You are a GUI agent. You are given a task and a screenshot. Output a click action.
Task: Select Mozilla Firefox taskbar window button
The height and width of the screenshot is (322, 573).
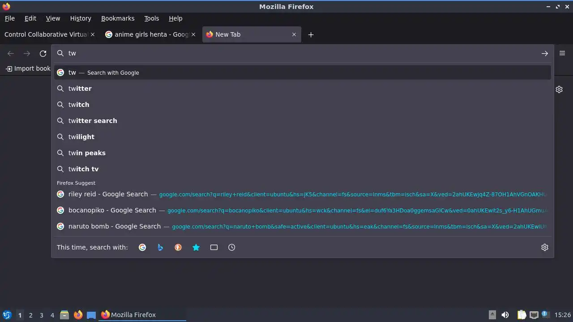click(142, 315)
